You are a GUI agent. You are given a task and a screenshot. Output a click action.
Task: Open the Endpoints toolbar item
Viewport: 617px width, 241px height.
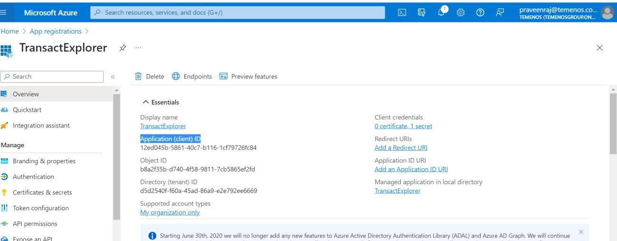point(191,77)
